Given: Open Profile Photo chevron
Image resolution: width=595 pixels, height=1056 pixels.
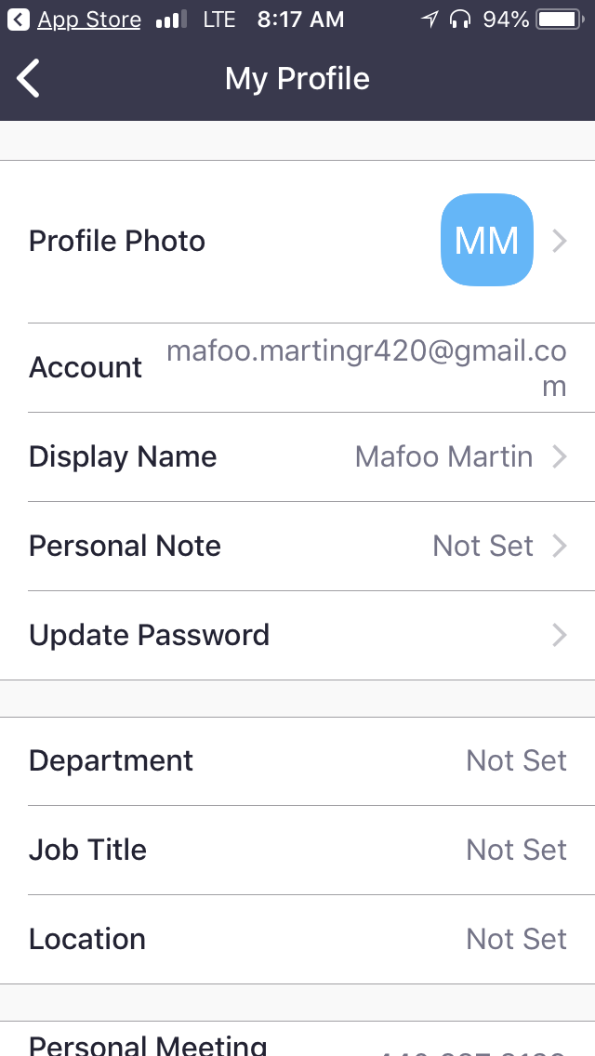Looking at the screenshot, I should 559,242.
